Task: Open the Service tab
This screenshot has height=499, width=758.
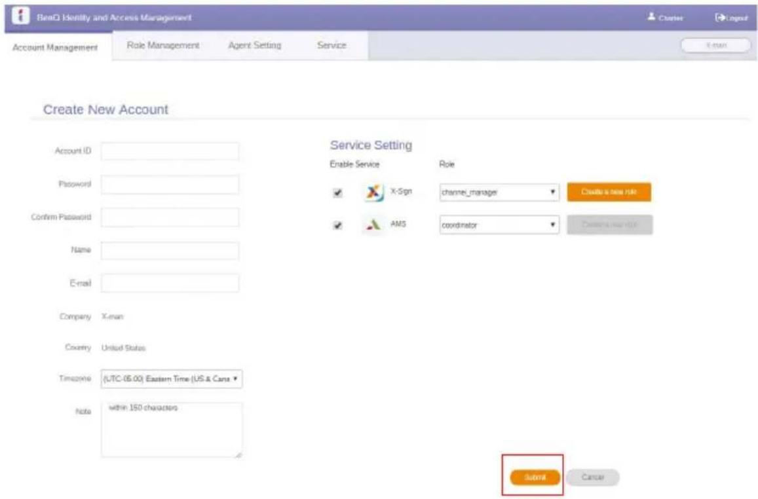Action: (x=332, y=45)
